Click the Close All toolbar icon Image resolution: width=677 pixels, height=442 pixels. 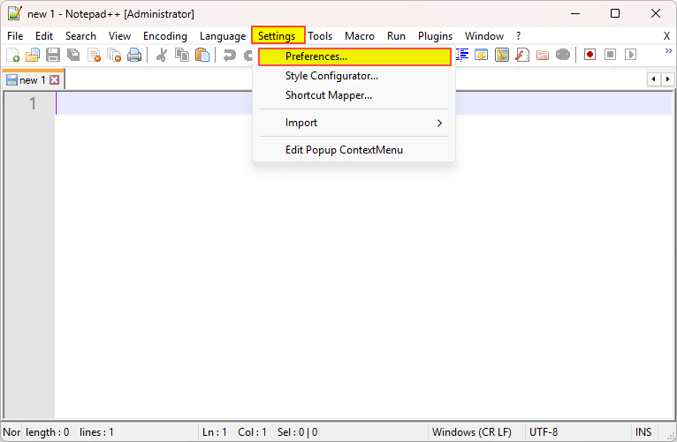click(114, 55)
